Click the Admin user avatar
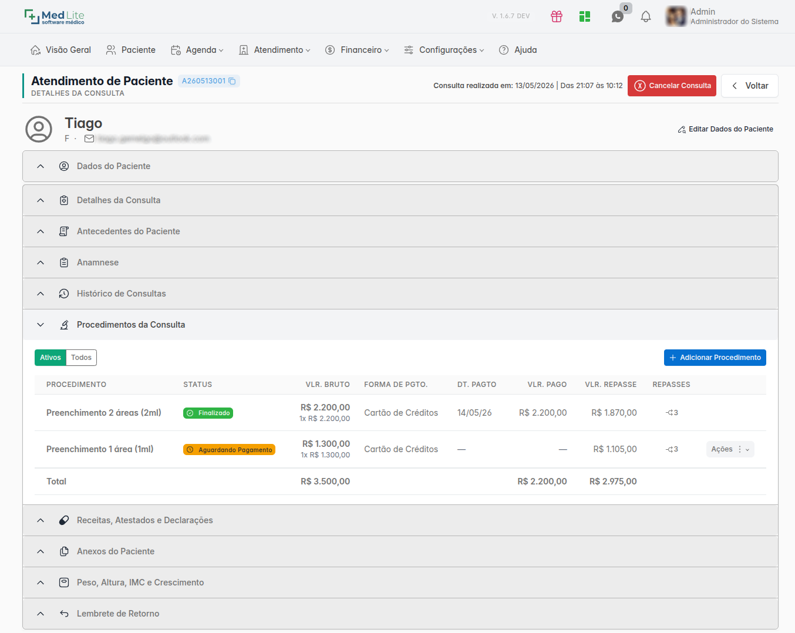The image size is (795, 633). (676, 16)
